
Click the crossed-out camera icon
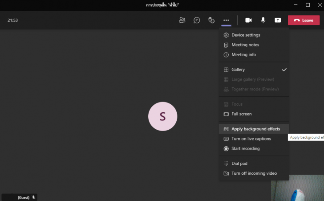point(226,173)
